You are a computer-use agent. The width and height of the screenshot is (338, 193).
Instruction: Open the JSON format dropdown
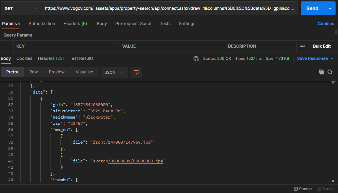(114, 72)
